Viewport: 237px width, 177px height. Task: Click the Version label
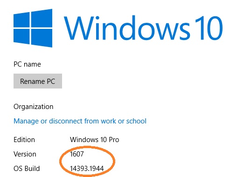(25, 154)
